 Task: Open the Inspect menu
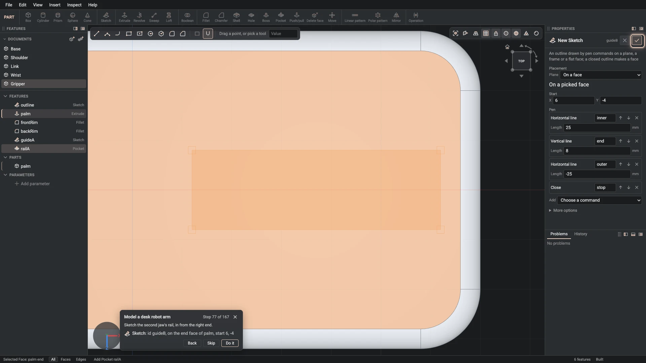pos(74,5)
